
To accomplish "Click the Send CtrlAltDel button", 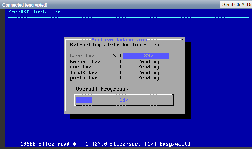I will [236, 5].
